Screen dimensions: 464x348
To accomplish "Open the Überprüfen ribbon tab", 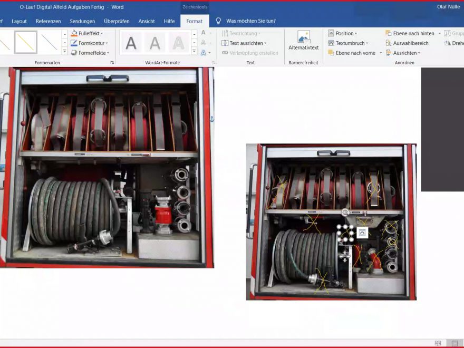I will tap(117, 21).
